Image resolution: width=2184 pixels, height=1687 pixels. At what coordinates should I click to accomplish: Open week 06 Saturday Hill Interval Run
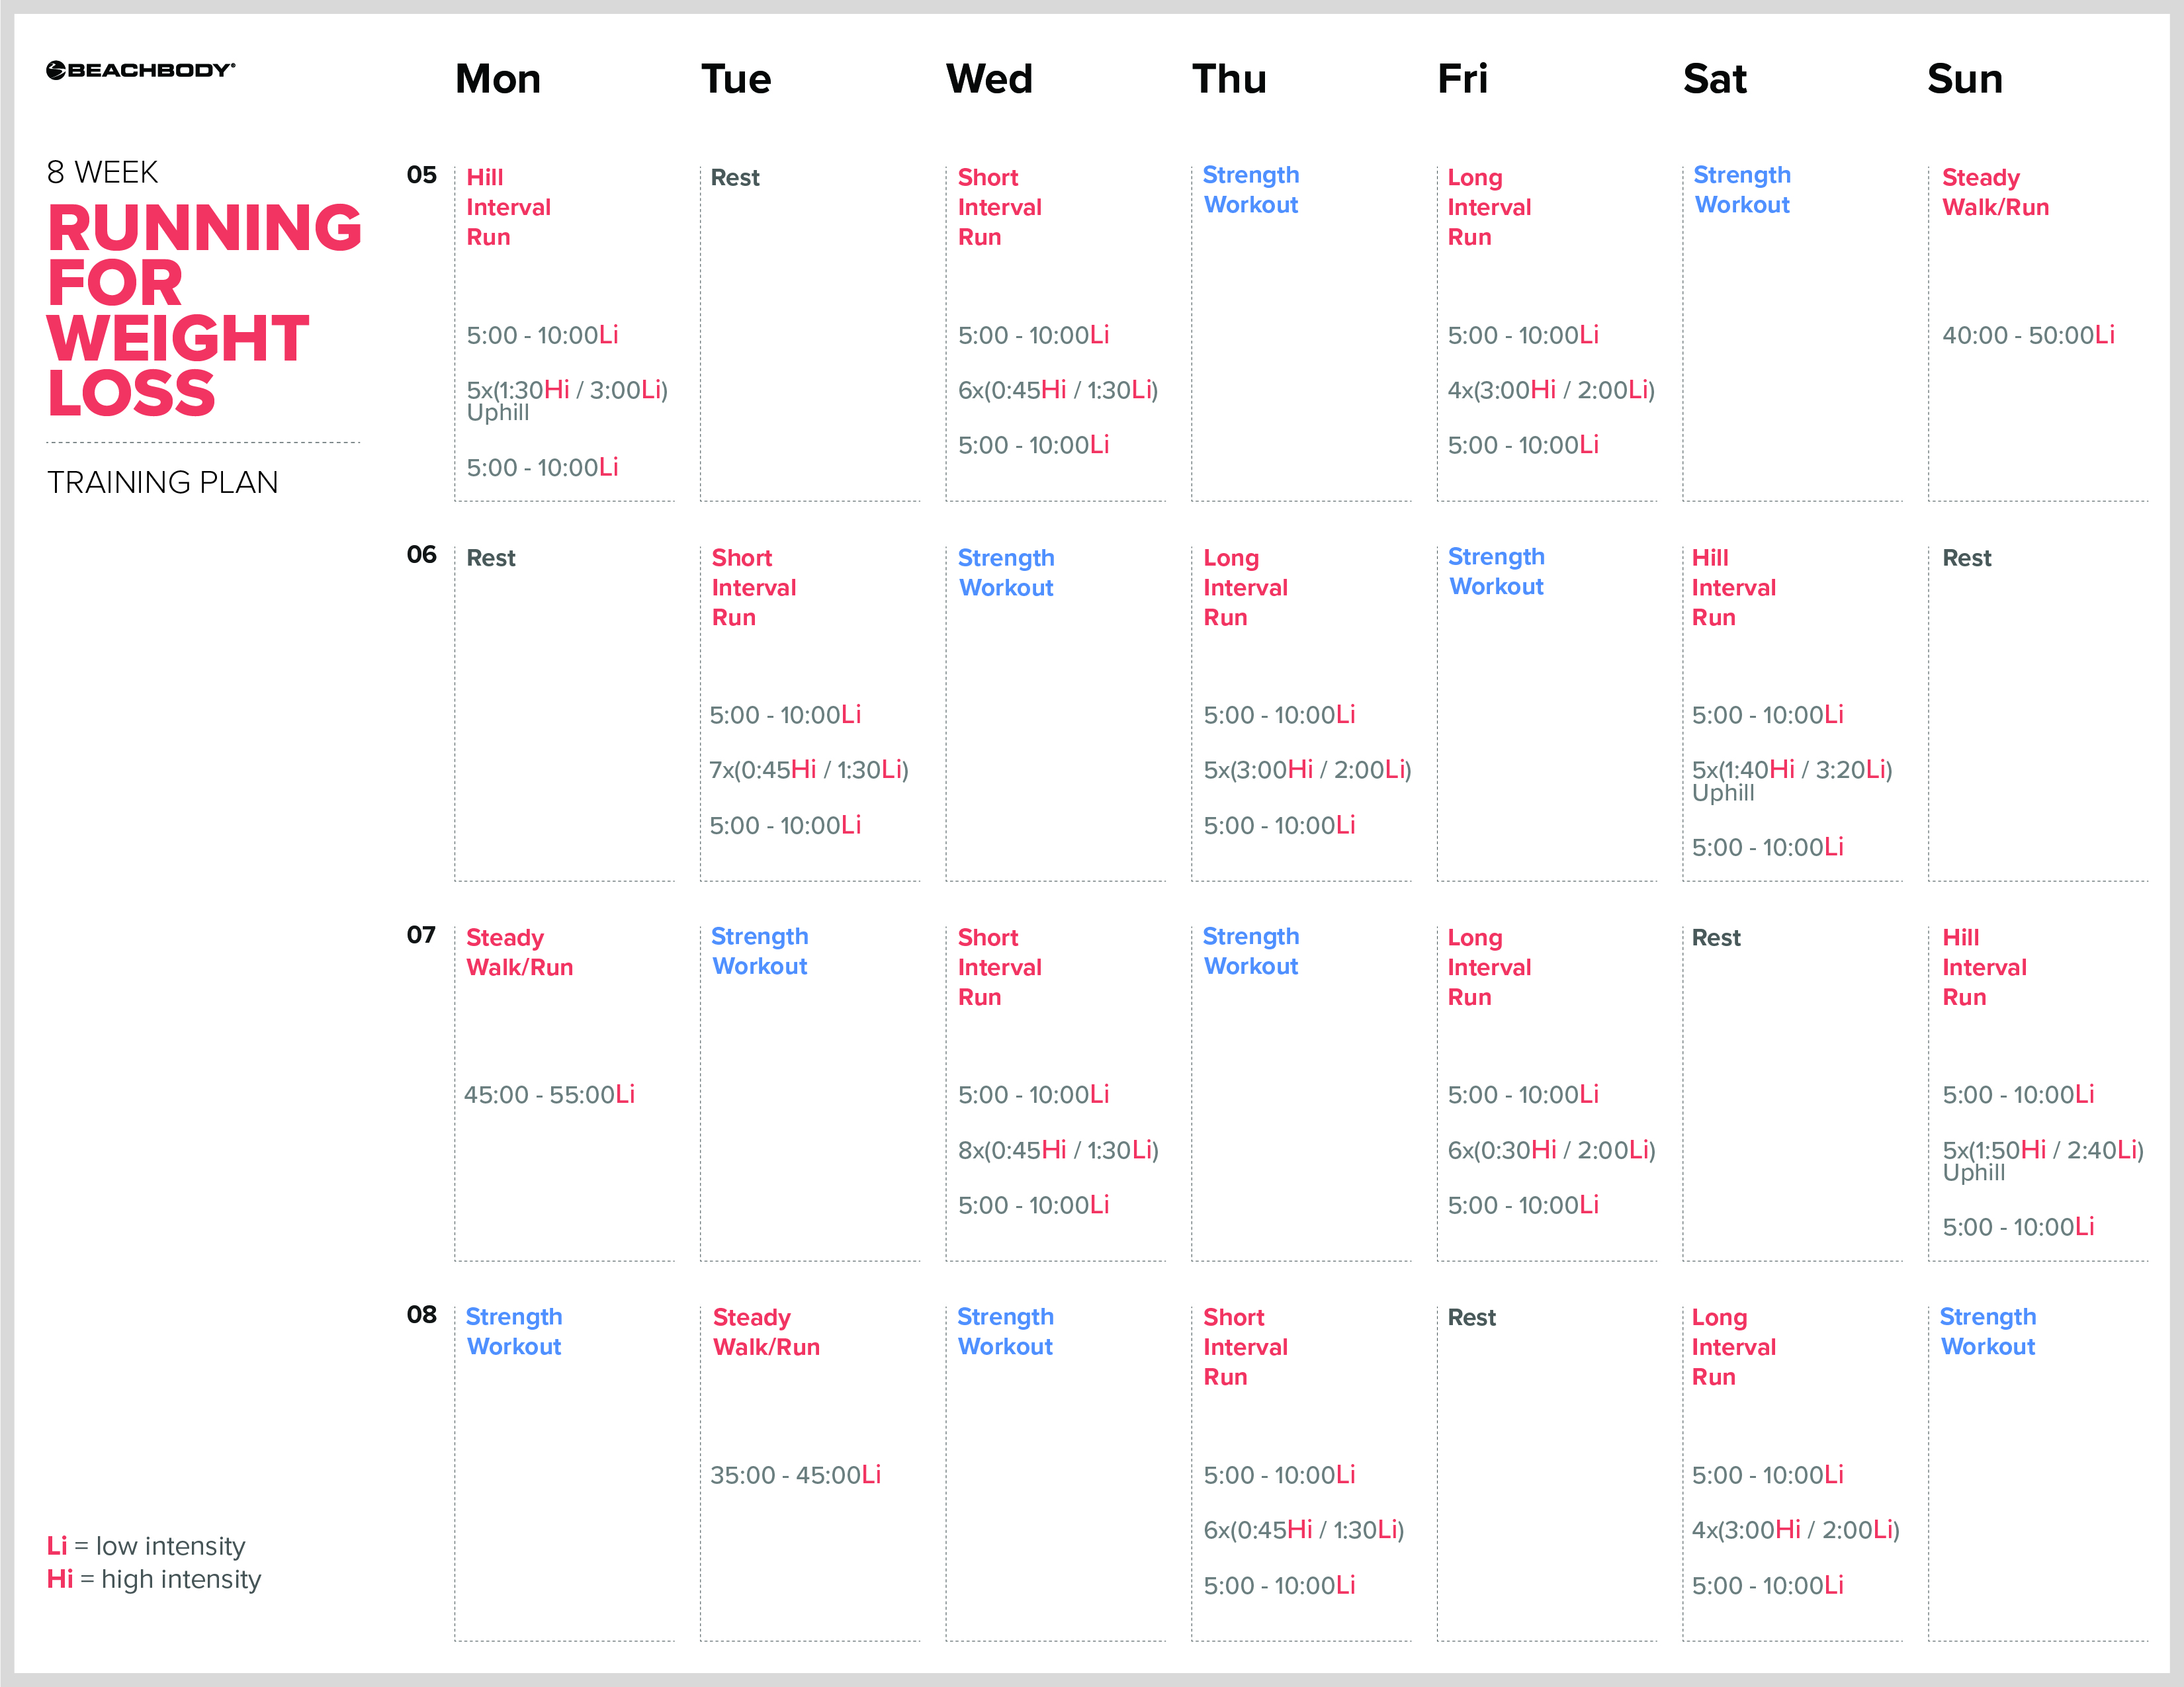click(x=1733, y=587)
